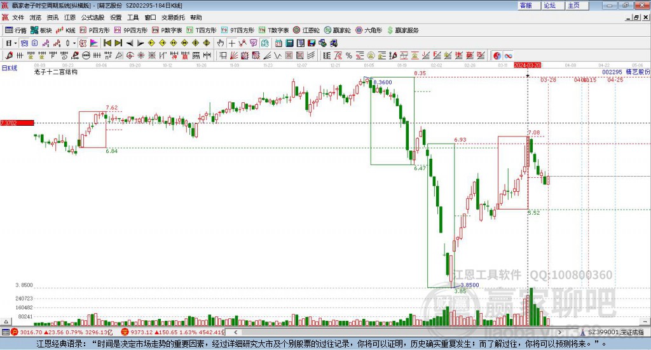The height and width of the screenshot is (350, 651).
Task: Open the T四方形 tool
Action: coord(202,30)
